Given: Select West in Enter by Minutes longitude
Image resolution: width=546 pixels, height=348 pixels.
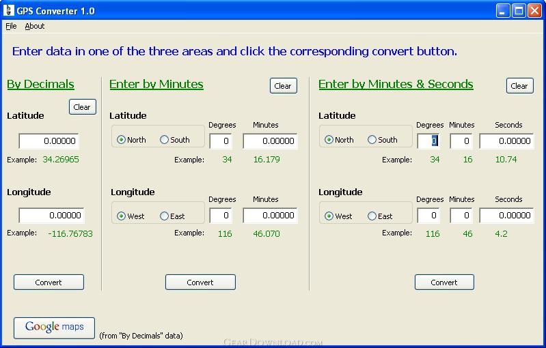Looking at the screenshot, I should tap(131, 216).
